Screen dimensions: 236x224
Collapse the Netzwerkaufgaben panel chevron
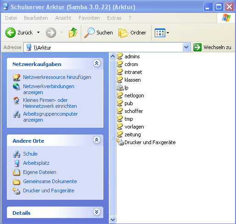click(97, 63)
